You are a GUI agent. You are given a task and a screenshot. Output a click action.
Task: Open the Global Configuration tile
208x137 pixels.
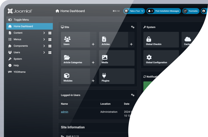click(x=161, y=58)
